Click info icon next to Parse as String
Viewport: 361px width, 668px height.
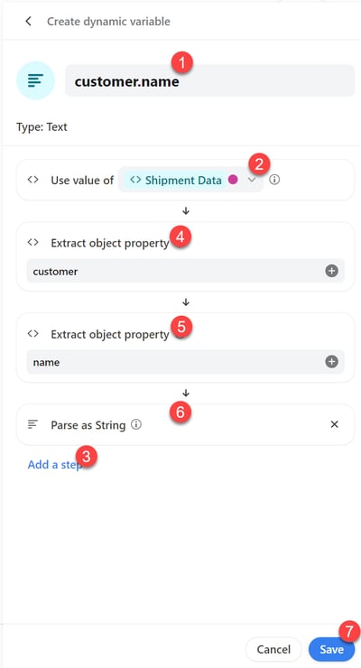tap(135, 424)
